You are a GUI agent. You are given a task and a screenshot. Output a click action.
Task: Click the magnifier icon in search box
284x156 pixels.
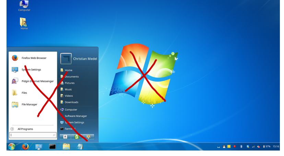(x=54, y=135)
